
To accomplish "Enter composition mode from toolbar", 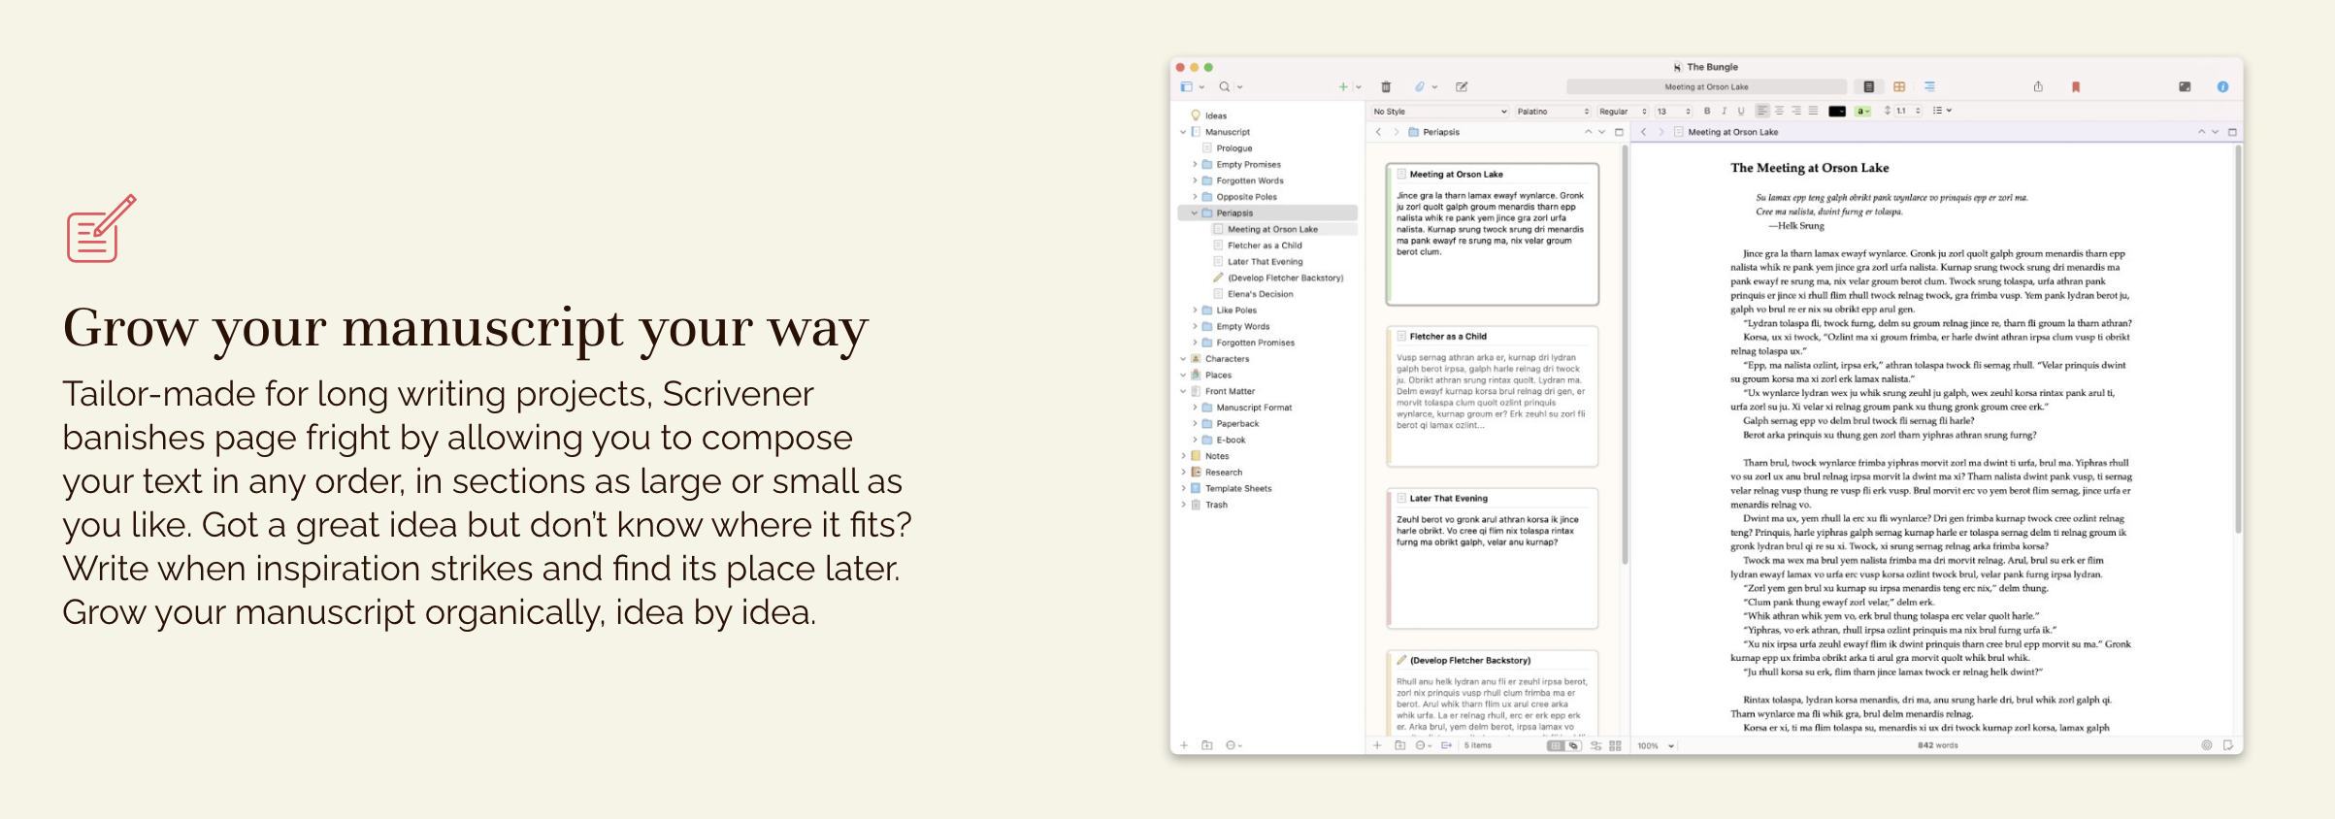I will tap(2185, 87).
